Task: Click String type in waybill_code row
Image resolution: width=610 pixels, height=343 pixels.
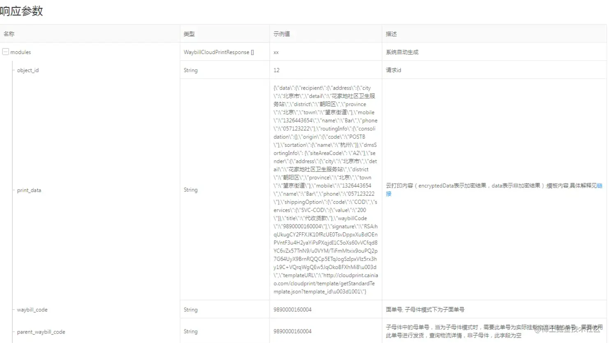Action: point(191,310)
